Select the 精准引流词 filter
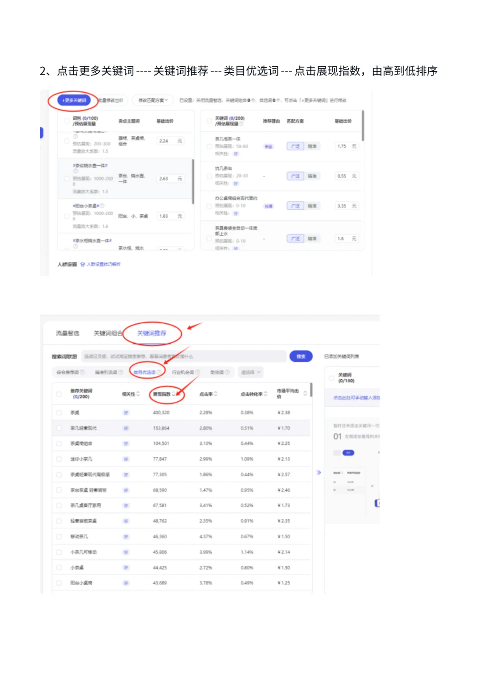 (x=106, y=372)
